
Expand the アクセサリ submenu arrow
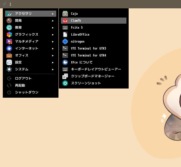pos(53,14)
